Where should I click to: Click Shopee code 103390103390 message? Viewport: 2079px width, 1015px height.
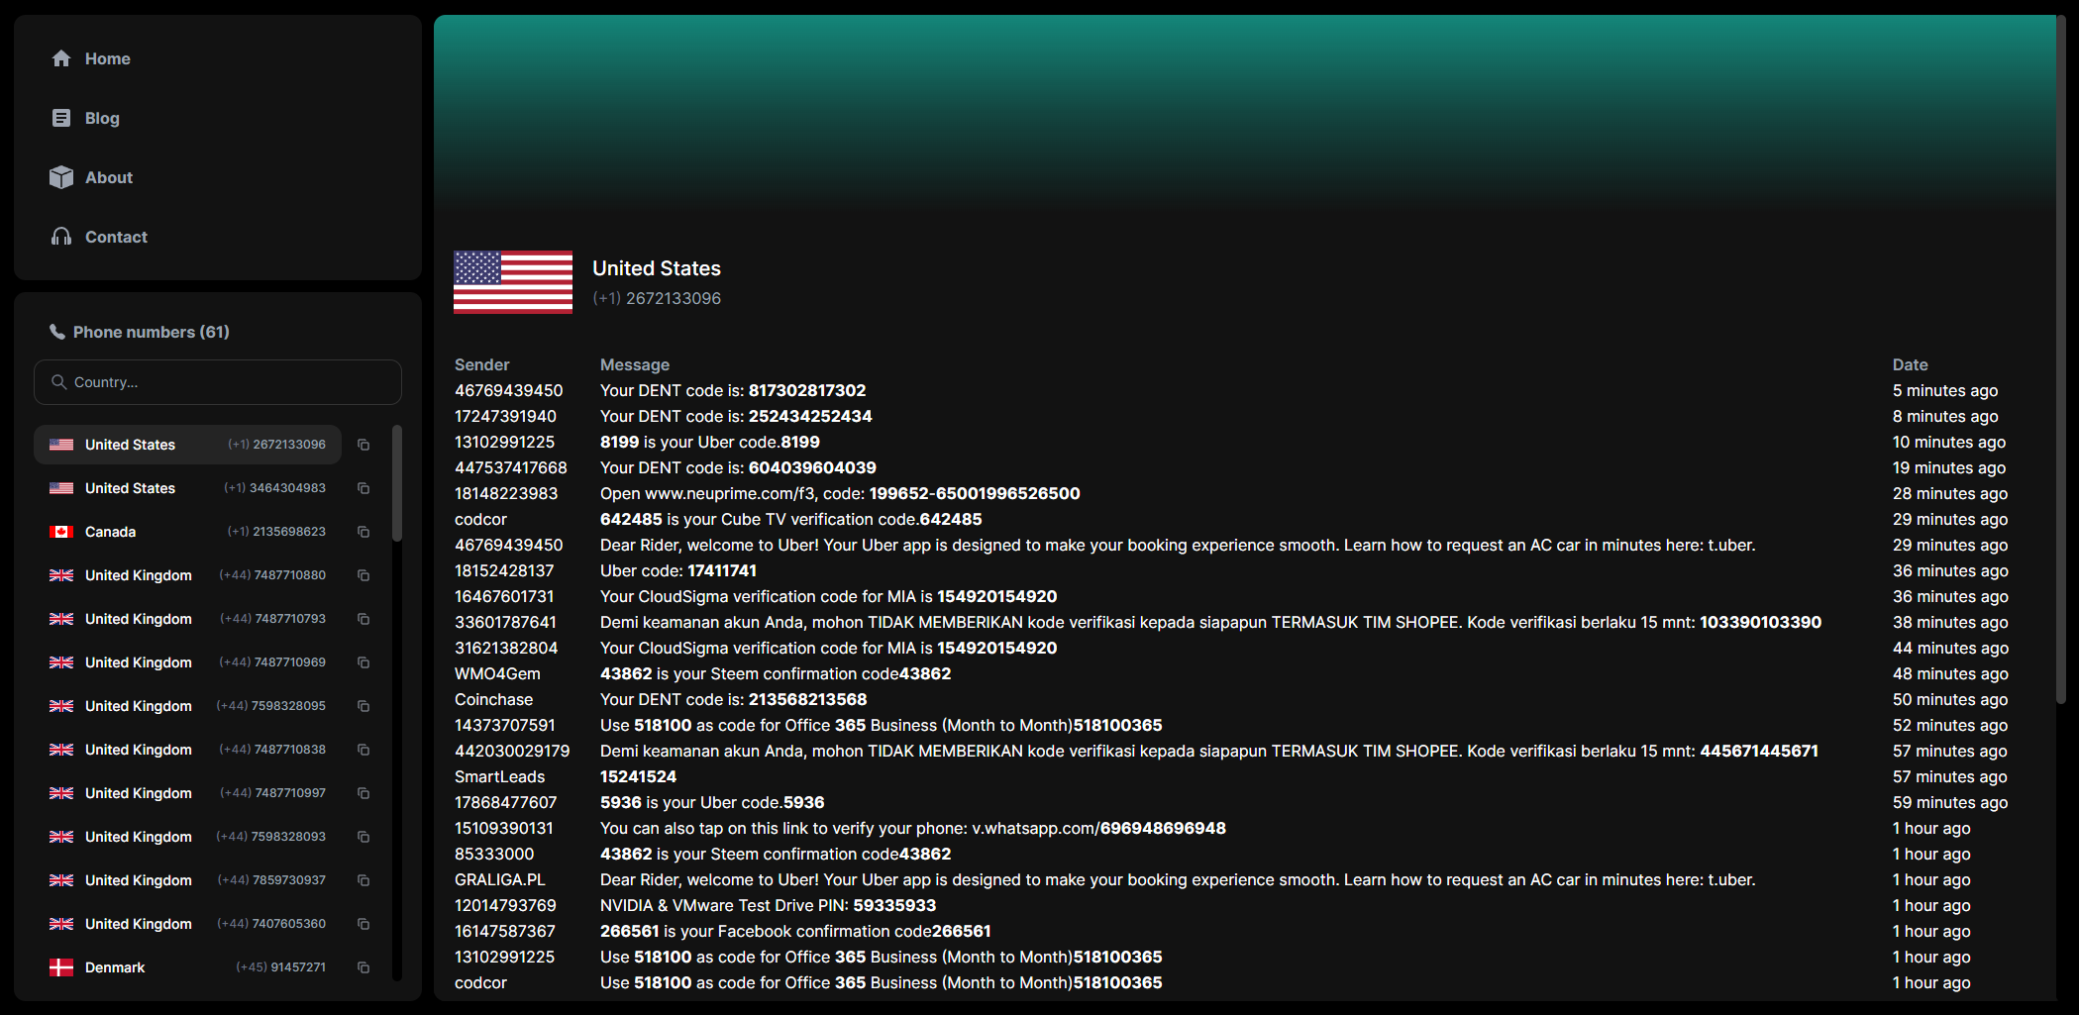coord(1210,622)
